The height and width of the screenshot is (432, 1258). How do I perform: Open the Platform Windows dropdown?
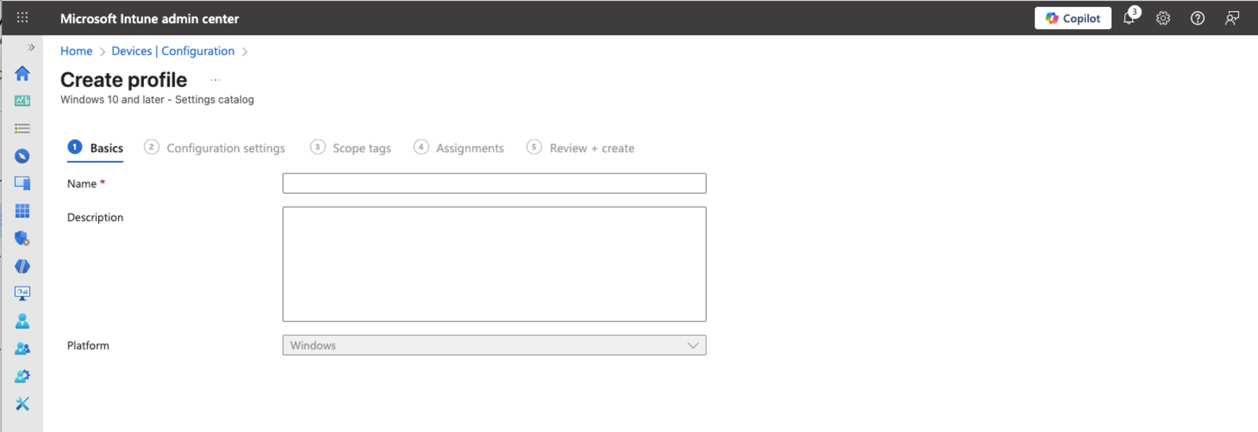(x=495, y=346)
